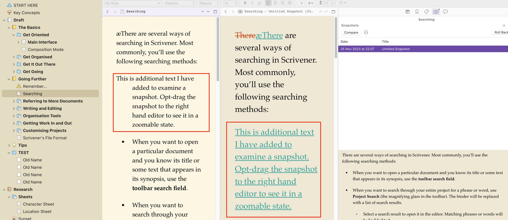Open the Bookmarks tab in inspector

tap(417, 12)
